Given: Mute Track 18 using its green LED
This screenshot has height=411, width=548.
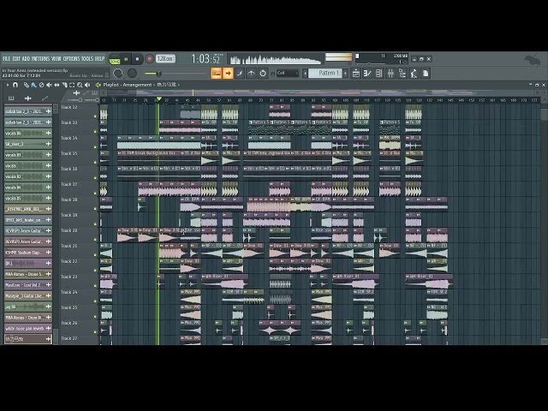Looking at the screenshot, I should click(x=95, y=209).
